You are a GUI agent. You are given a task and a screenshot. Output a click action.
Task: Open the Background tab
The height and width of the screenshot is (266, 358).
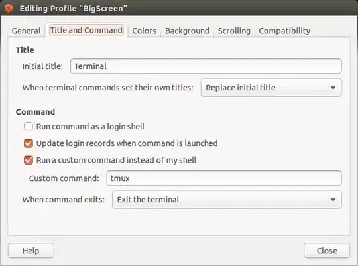point(187,31)
